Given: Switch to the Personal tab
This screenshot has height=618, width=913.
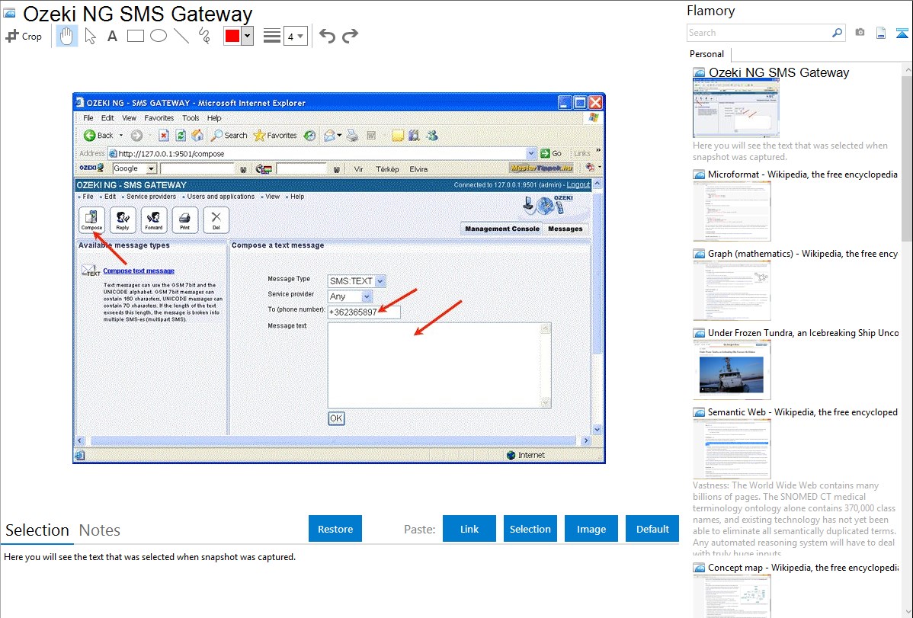Looking at the screenshot, I should (707, 54).
